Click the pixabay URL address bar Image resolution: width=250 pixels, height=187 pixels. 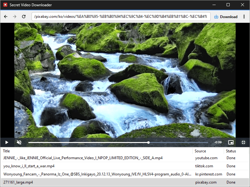pos(121,17)
